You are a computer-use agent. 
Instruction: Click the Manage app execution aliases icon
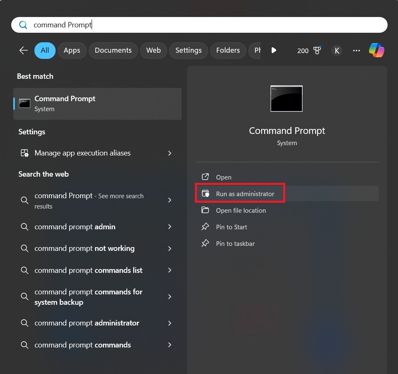(x=24, y=153)
